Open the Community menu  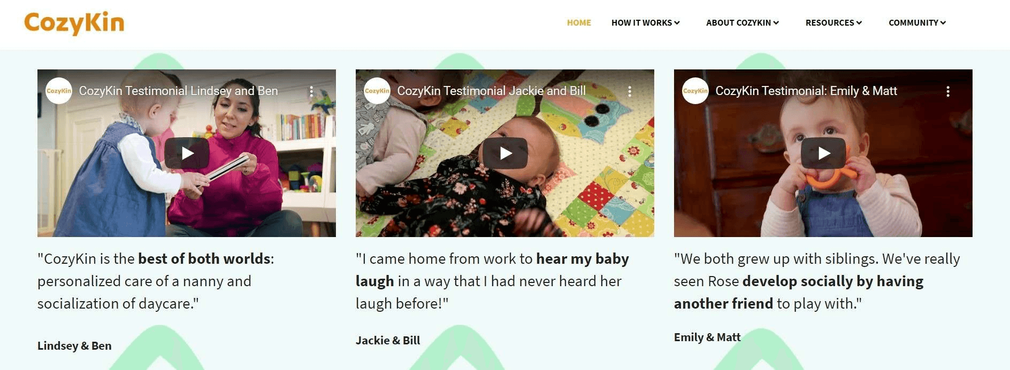917,22
